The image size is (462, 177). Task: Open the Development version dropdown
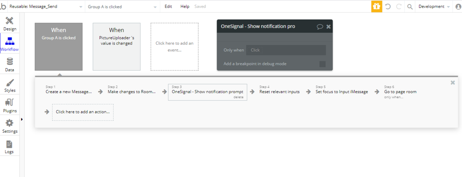pos(434,7)
